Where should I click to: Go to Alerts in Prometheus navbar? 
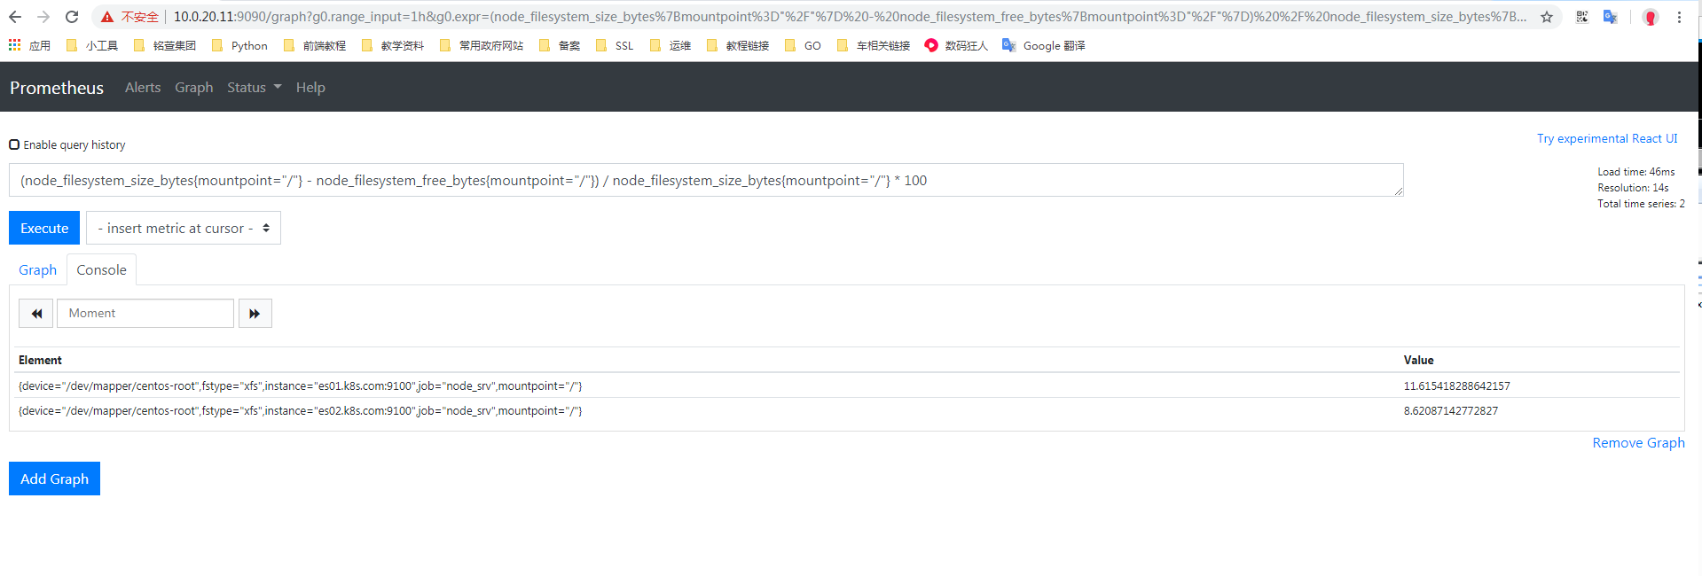143,87
